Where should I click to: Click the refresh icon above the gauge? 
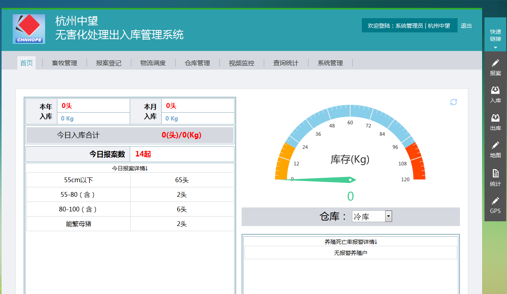coord(453,102)
